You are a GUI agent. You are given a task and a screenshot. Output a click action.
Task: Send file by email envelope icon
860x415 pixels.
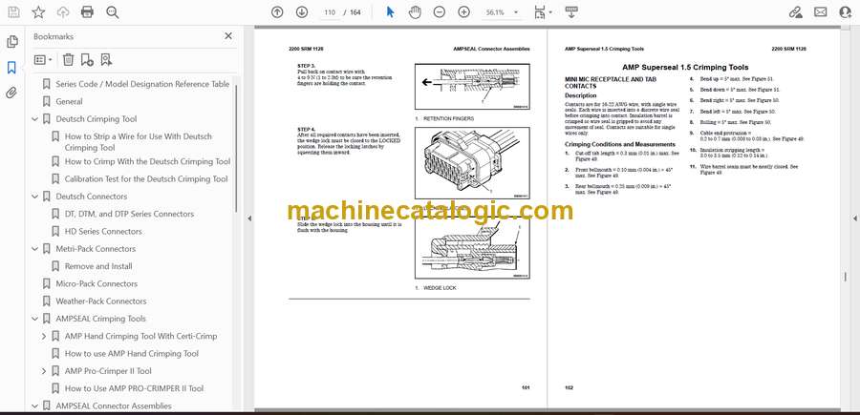pos(821,12)
